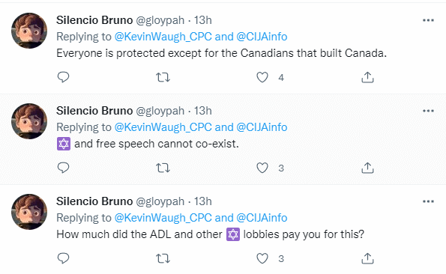Reply to the 'ADL and other lobbies' tweet

coord(63,258)
